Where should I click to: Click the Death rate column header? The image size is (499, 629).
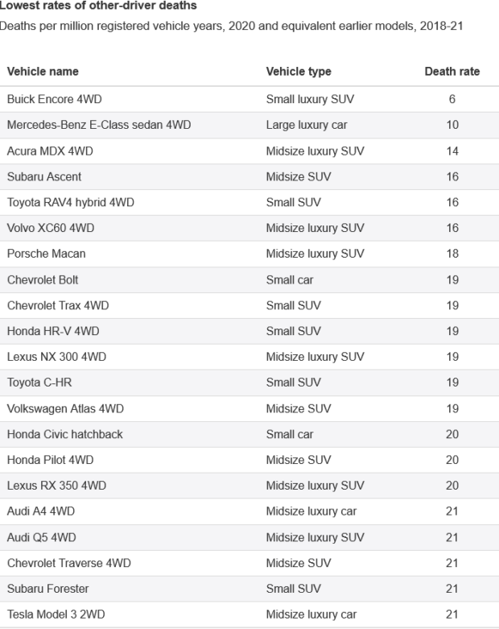[452, 72]
